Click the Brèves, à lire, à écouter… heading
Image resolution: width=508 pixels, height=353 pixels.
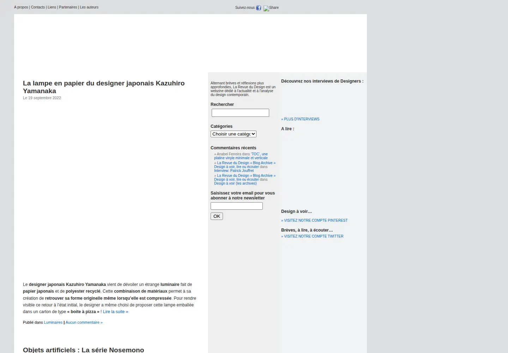(x=307, y=230)
